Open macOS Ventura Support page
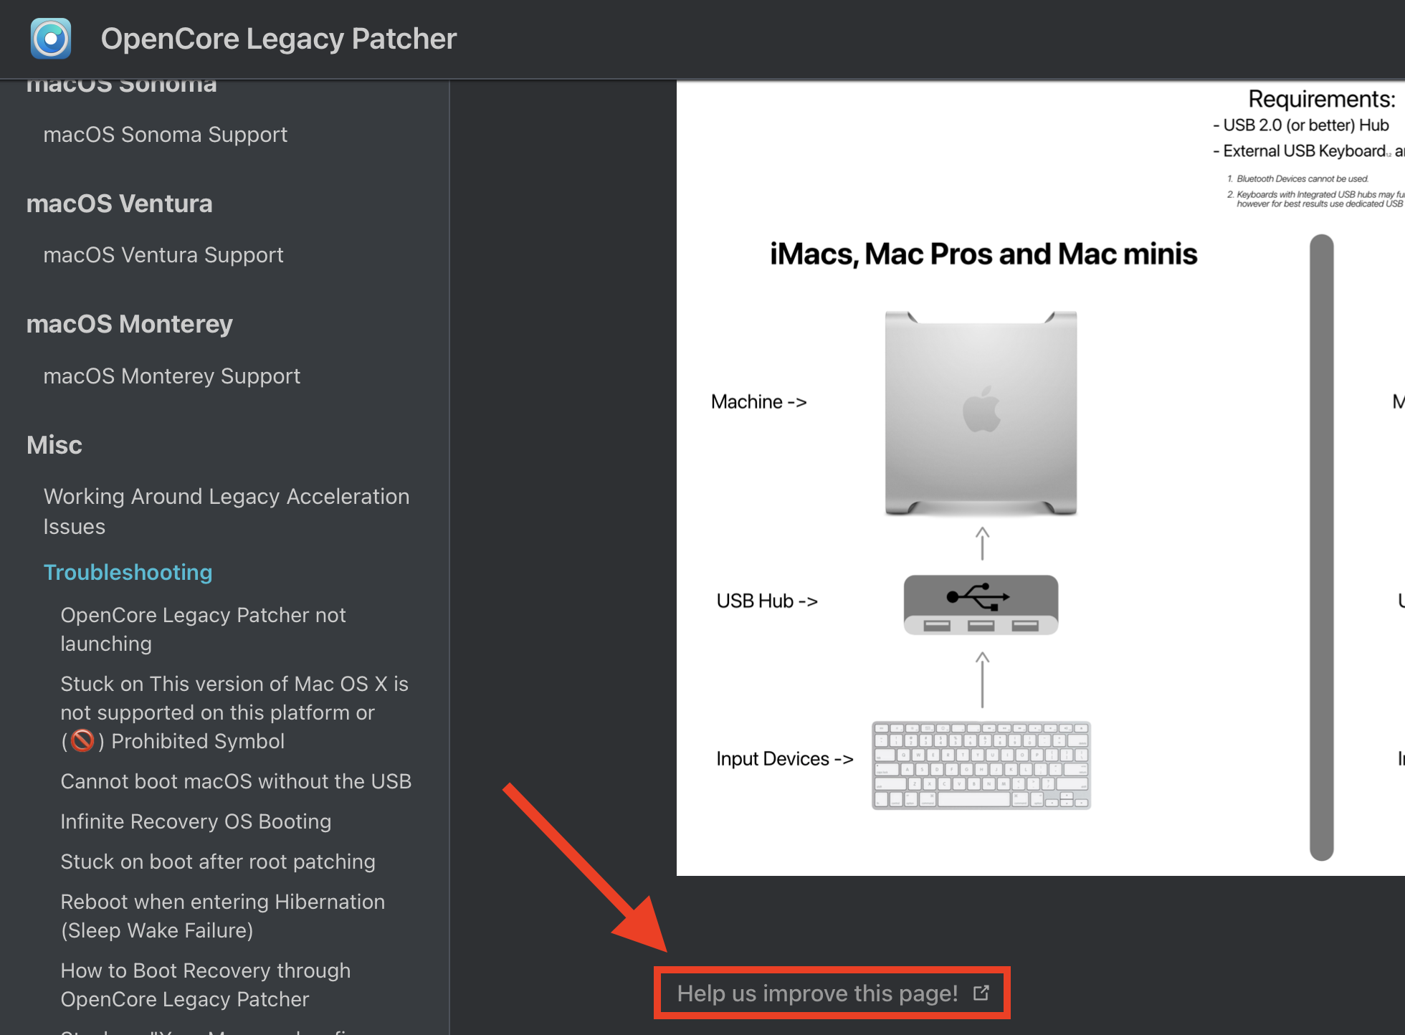1405x1035 pixels. coord(163,255)
